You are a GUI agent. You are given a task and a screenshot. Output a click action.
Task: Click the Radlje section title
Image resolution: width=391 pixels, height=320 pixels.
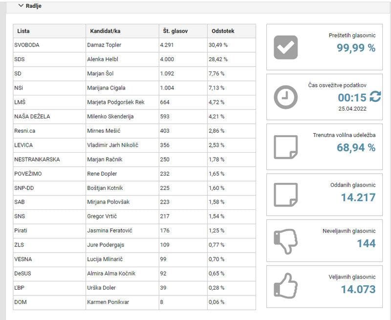click(33, 6)
